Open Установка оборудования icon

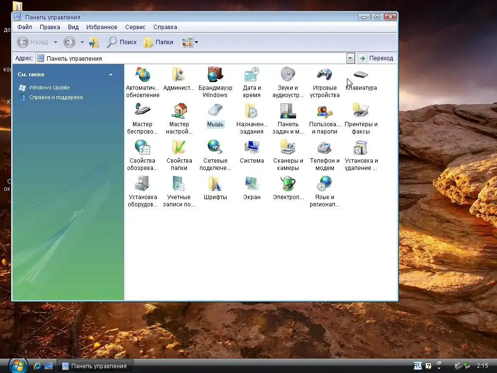click(142, 191)
